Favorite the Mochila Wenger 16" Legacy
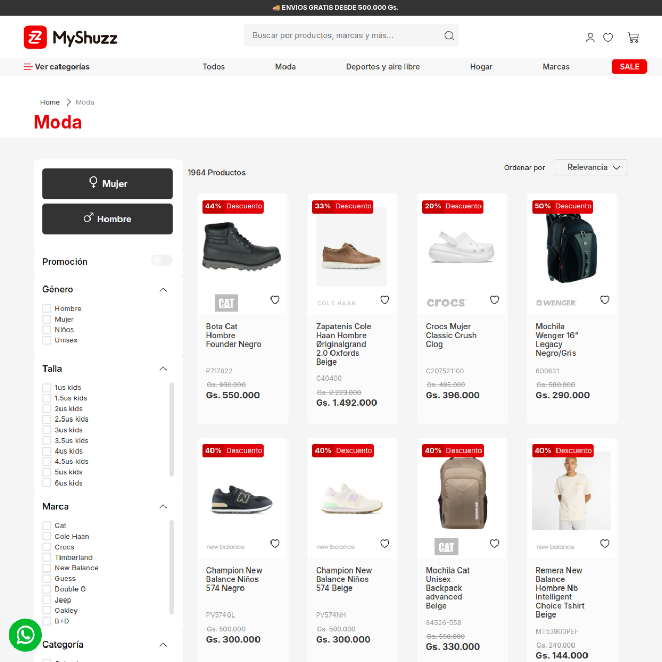Screen dimensions: 662x662 [605, 300]
